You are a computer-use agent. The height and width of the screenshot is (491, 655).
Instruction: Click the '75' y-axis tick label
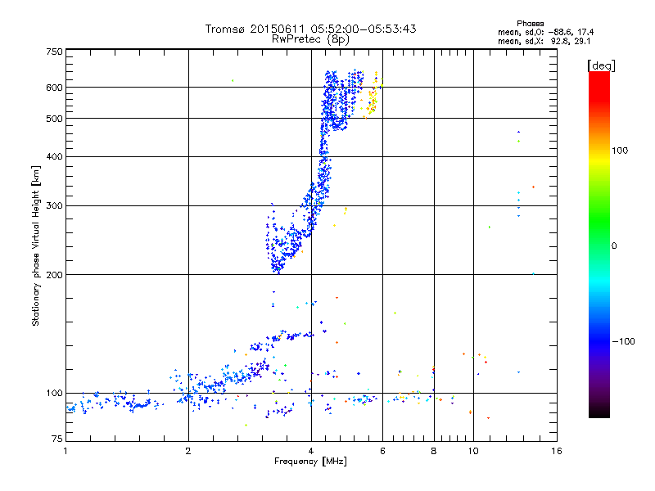pos(57,439)
